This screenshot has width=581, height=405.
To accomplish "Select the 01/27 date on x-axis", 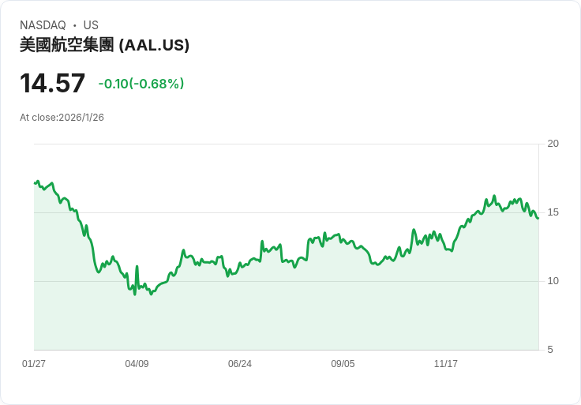I will (34, 364).
